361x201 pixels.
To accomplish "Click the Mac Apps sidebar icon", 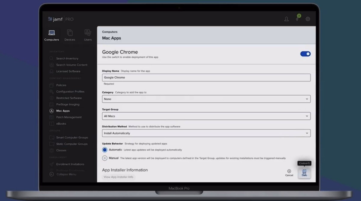I will point(51,111).
